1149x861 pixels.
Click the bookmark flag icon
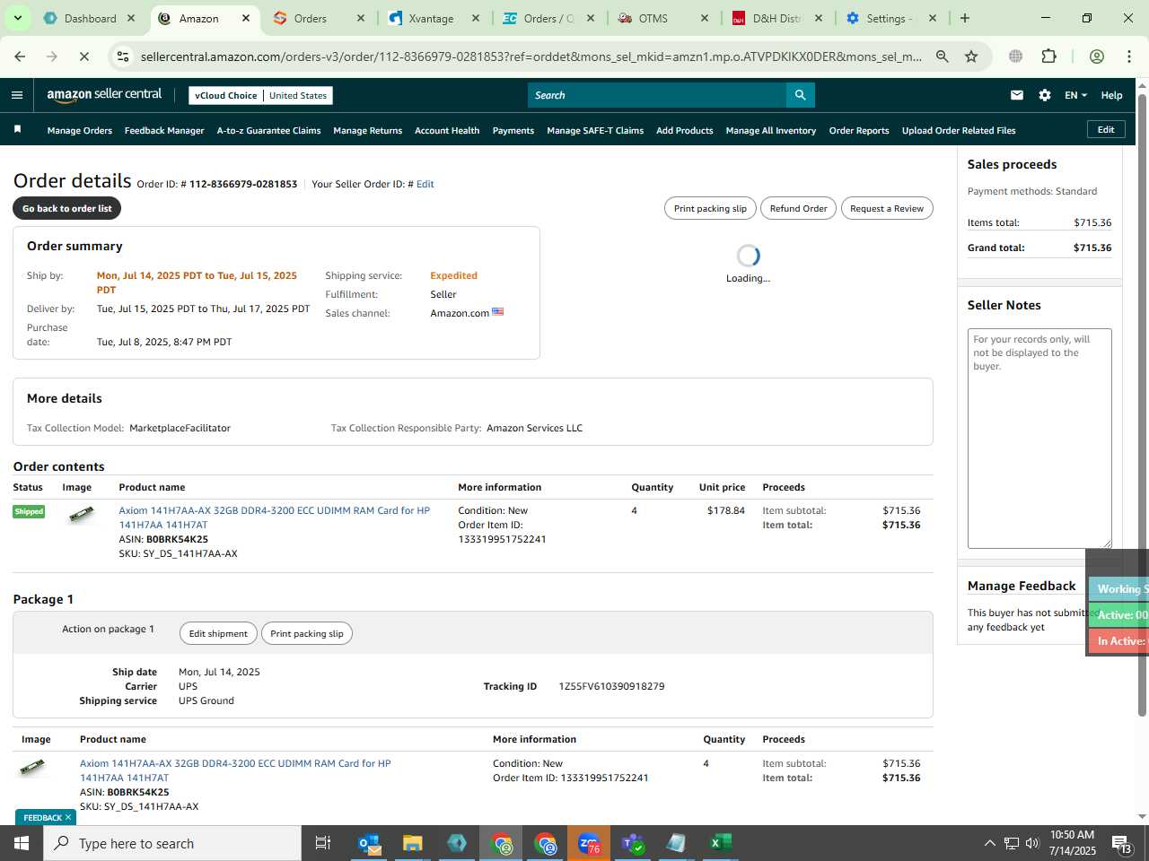pos(17,130)
